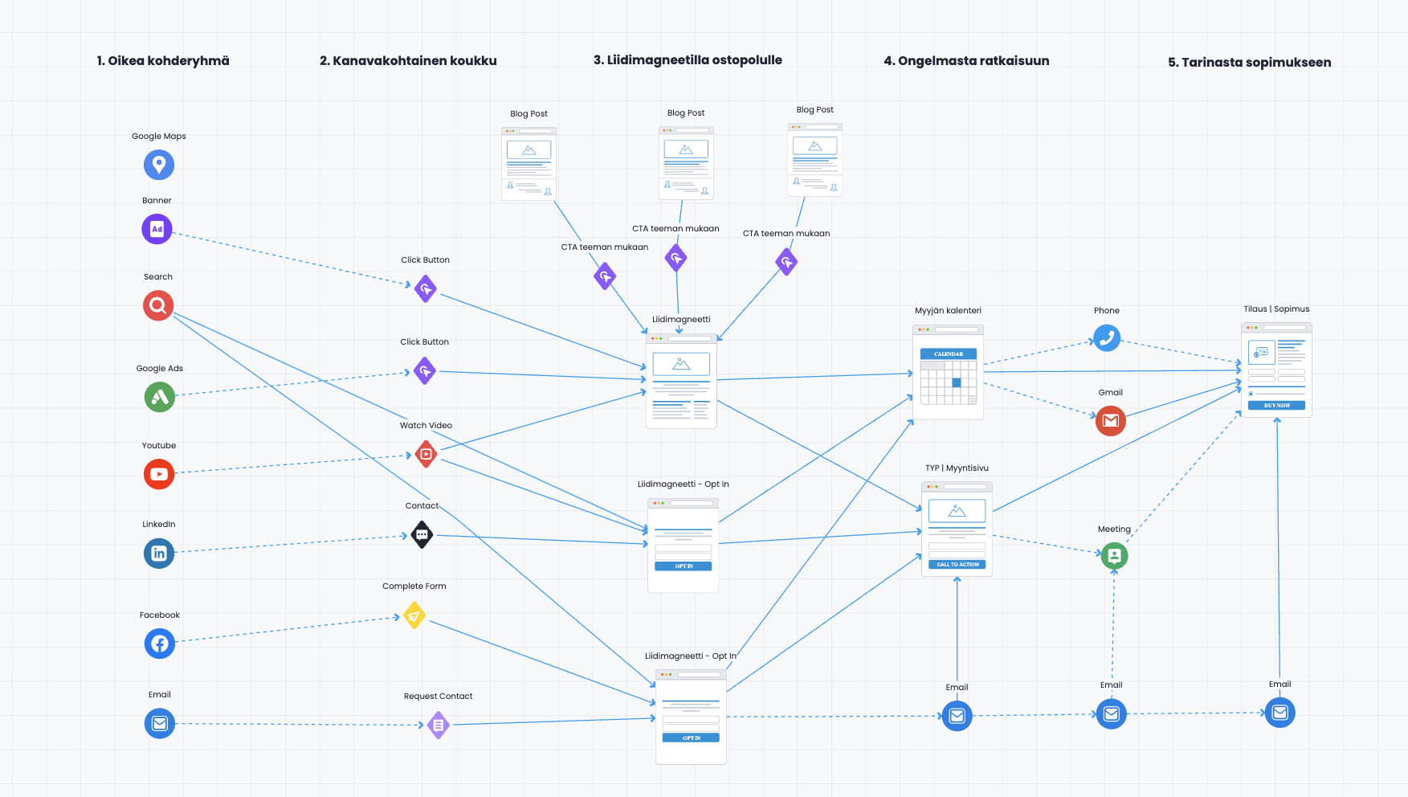Click the red Watch Video diamond icon
The image size is (1408, 797).
click(426, 454)
